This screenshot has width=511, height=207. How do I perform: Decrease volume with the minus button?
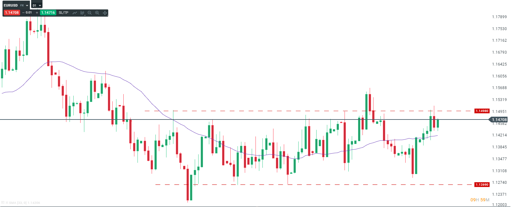[23, 13]
